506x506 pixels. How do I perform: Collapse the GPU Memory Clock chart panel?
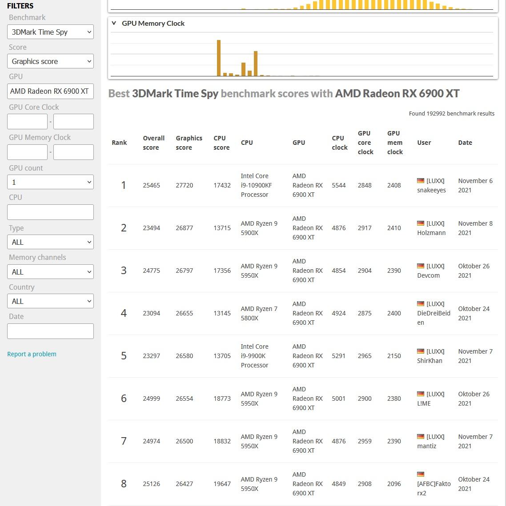tap(114, 23)
